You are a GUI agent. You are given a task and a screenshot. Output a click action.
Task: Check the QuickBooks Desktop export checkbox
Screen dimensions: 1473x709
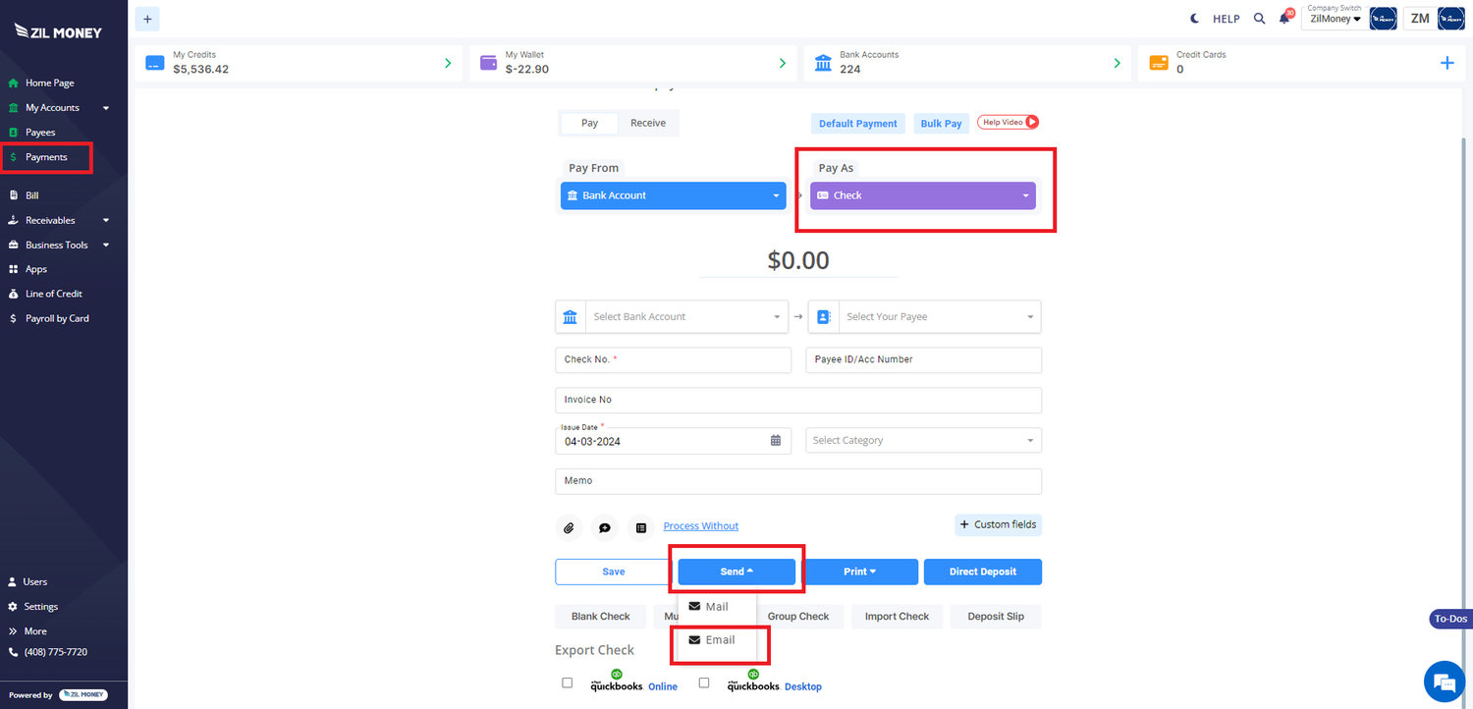coord(704,682)
